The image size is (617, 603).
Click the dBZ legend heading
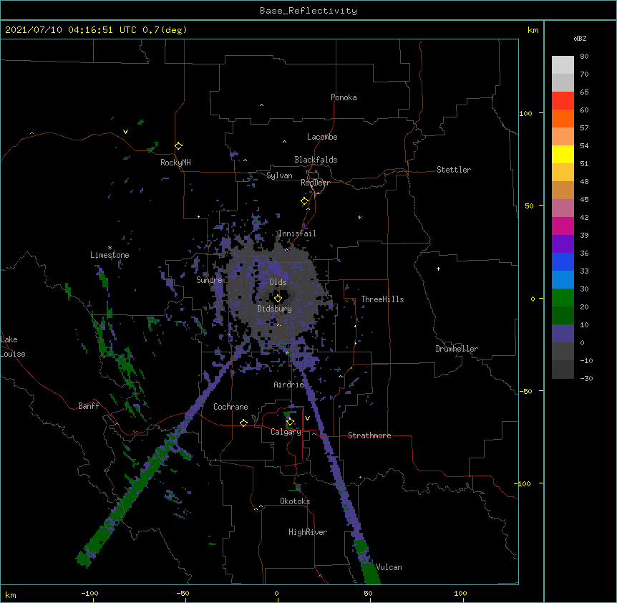pyautogui.click(x=580, y=38)
